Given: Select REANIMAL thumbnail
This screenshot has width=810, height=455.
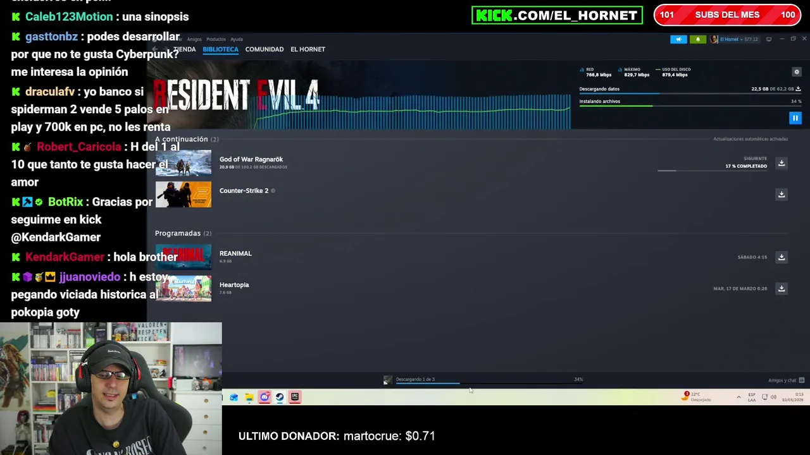Looking at the screenshot, I should pos(184,257).
